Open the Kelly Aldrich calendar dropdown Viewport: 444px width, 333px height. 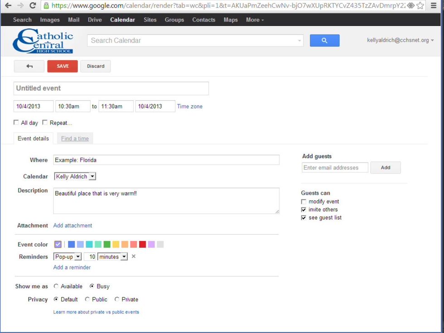point(75,176)
